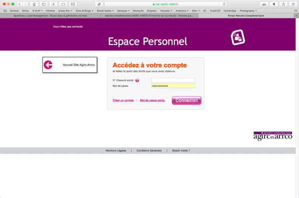
Task: Expand the Sites & Blogs bookmarks folder
Action: tap(84, 10)
